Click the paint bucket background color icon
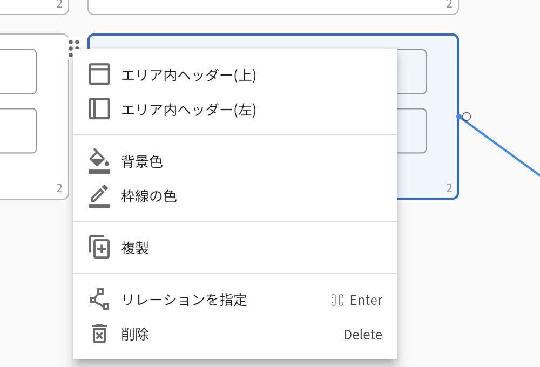The image size is (540, 367). point(99,161)
